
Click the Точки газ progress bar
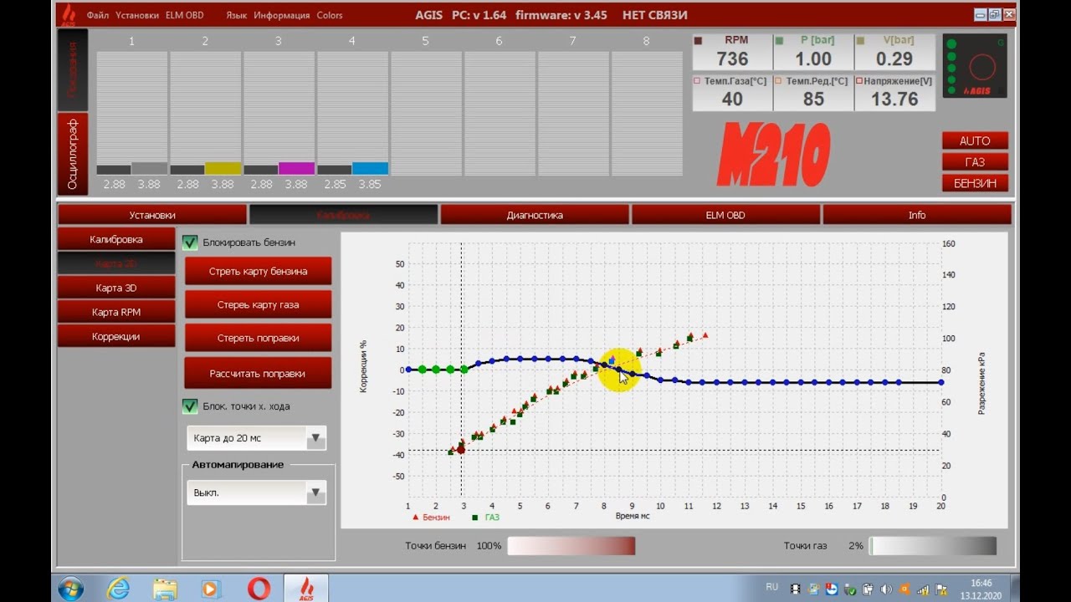pyautogui.click(x=933, y=546)
